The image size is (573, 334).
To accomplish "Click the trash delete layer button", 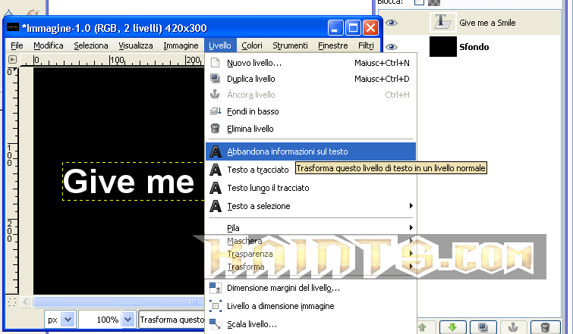I will tap(545, 327).
